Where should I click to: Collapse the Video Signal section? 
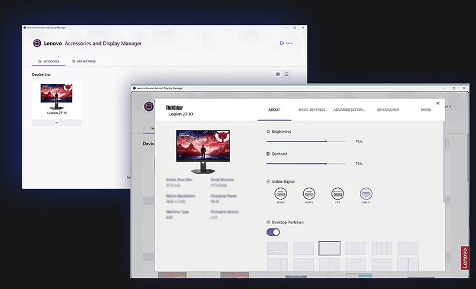268,182
